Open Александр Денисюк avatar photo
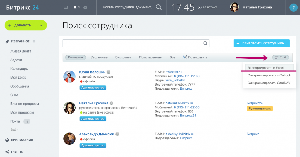The image size is (300, 157). 69,139
